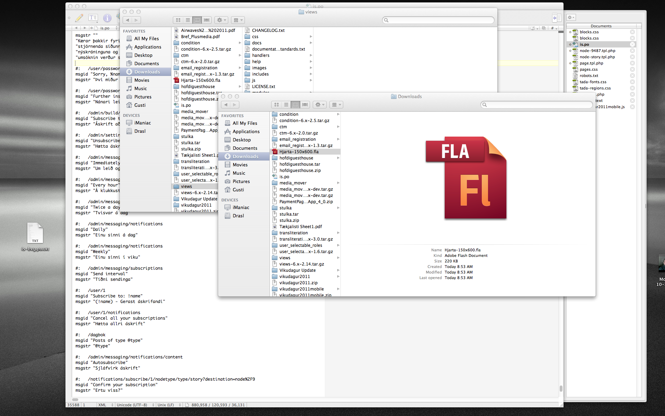Click the search field in views window
Screen dimensions: 665x416
point(438,20)
